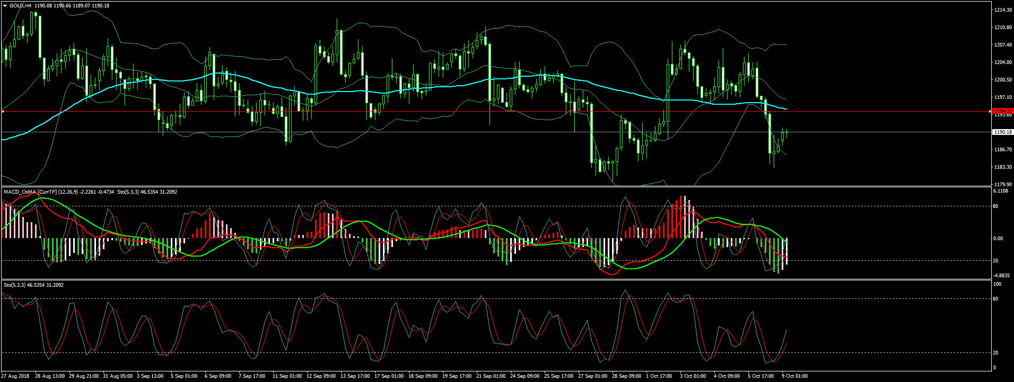Grab the red line's left end handle
Image resolution: width=1014 pixels, height=382 pixels.
click(x=3, y=111)
